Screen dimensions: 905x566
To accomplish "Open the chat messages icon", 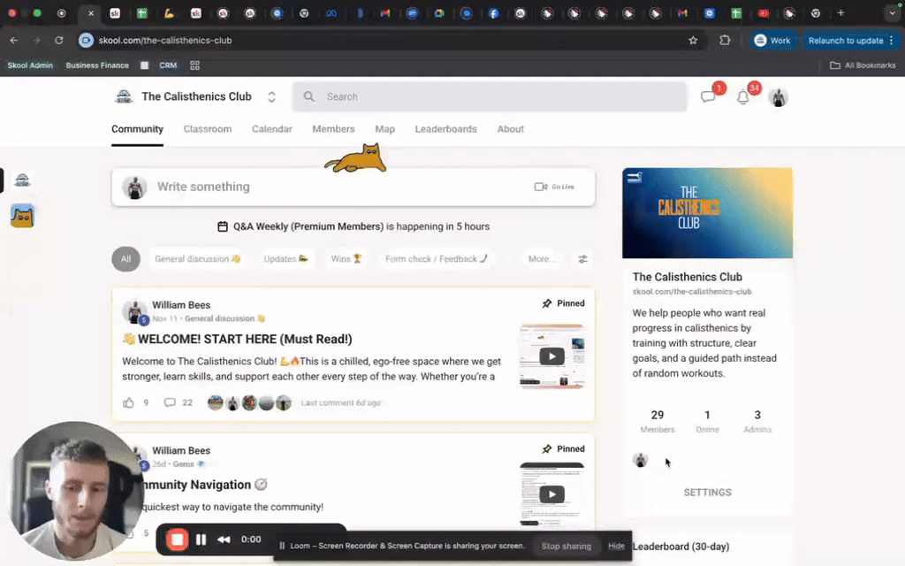I will point(708,97).
